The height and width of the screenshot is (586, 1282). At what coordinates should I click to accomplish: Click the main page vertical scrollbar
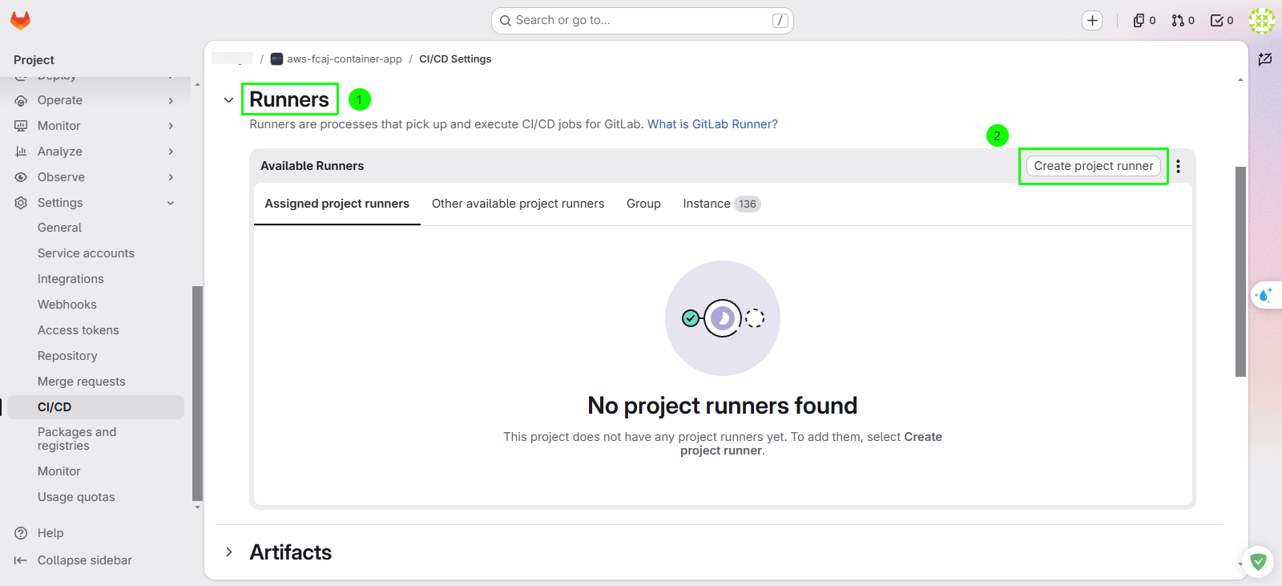(1240, 271)
